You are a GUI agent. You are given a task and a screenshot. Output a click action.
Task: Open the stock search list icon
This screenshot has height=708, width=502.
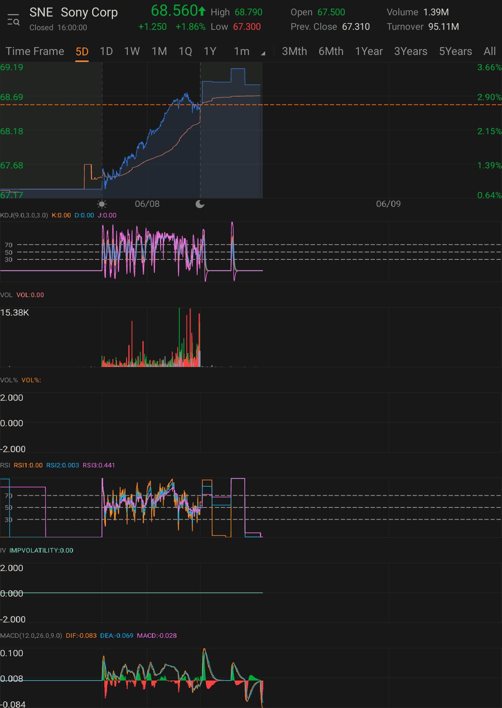[x=14, y=20]
